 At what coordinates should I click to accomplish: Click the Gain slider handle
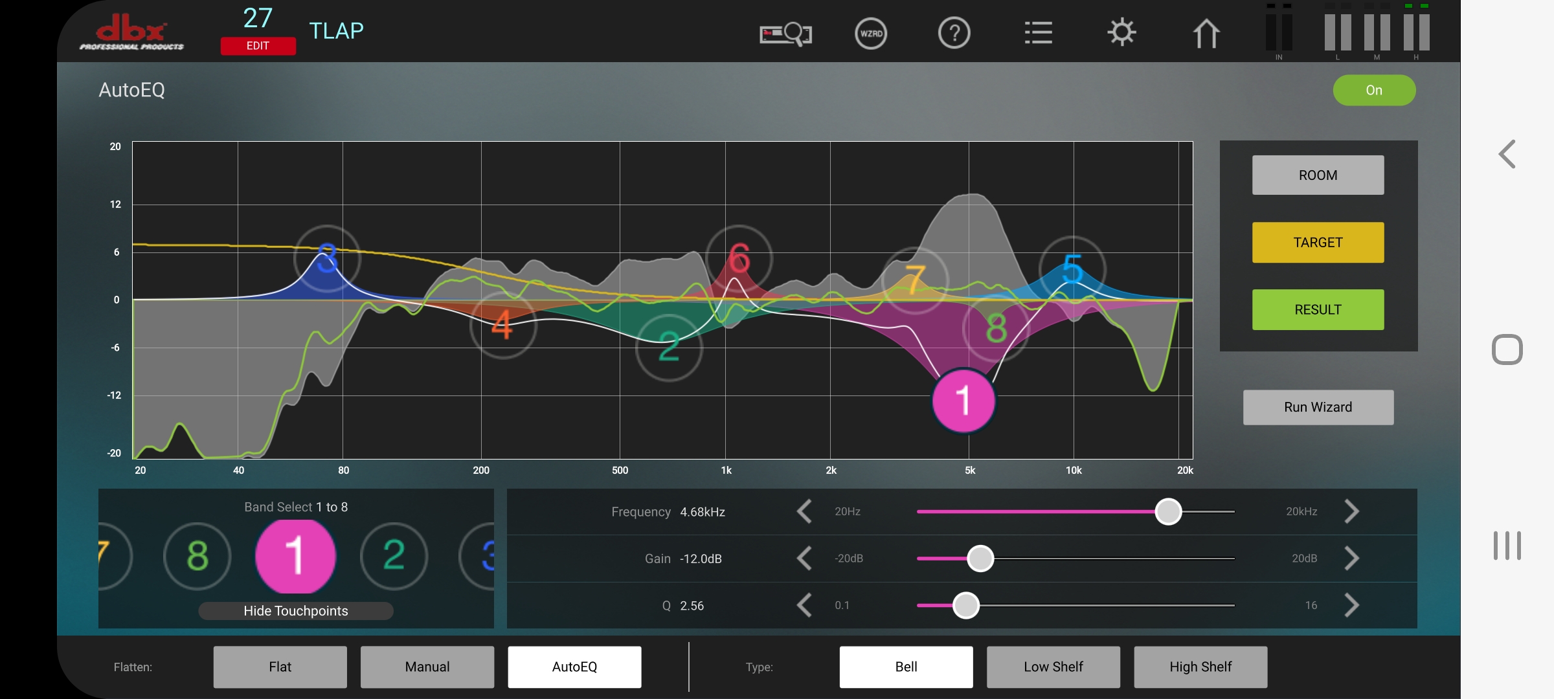[980, 558]
